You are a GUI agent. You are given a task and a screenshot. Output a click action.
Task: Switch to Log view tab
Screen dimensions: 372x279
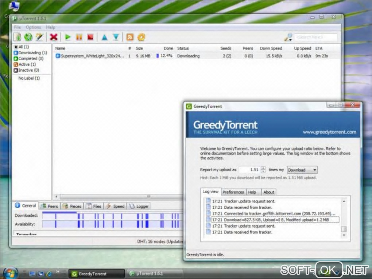pyautogui.click(x=211, y=191)
